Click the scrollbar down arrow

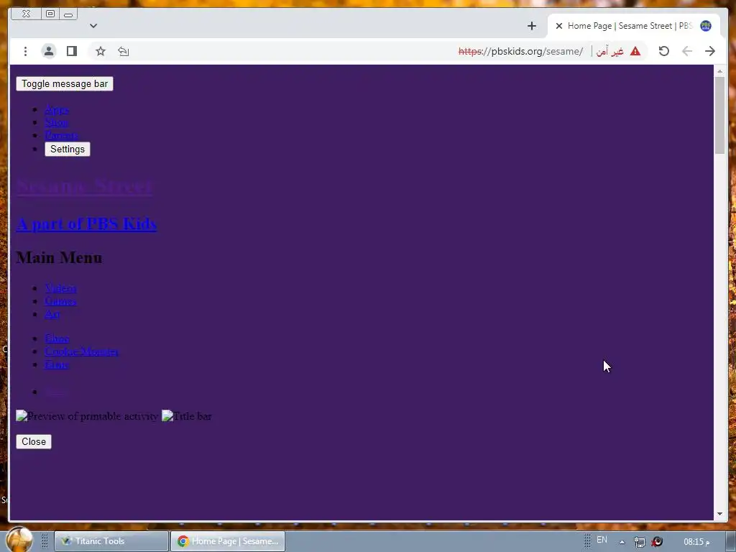pos(719,514)
